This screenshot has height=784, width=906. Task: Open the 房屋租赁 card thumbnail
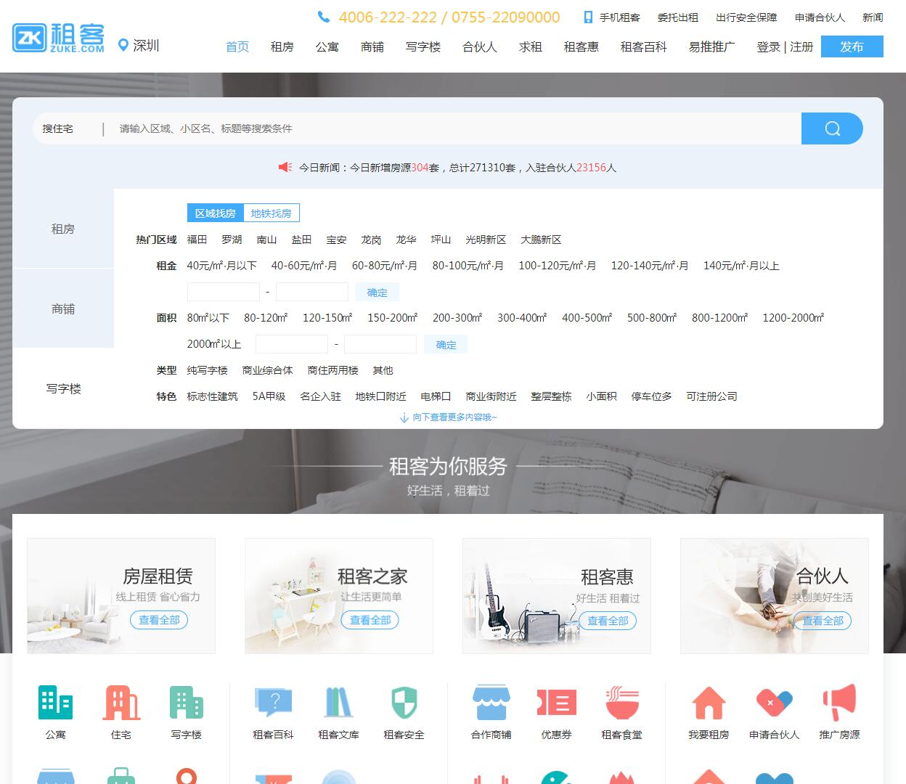click(121, 596)
